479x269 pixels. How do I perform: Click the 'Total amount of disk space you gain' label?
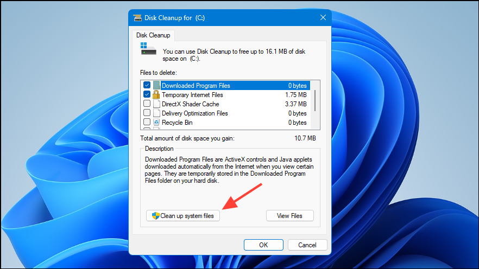pos(187,138)
